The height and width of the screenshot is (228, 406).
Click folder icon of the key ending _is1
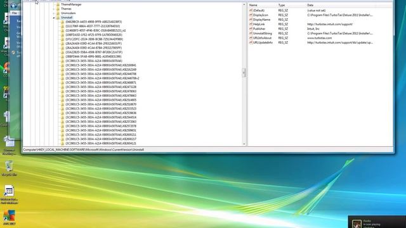click(x=62, y=30)
